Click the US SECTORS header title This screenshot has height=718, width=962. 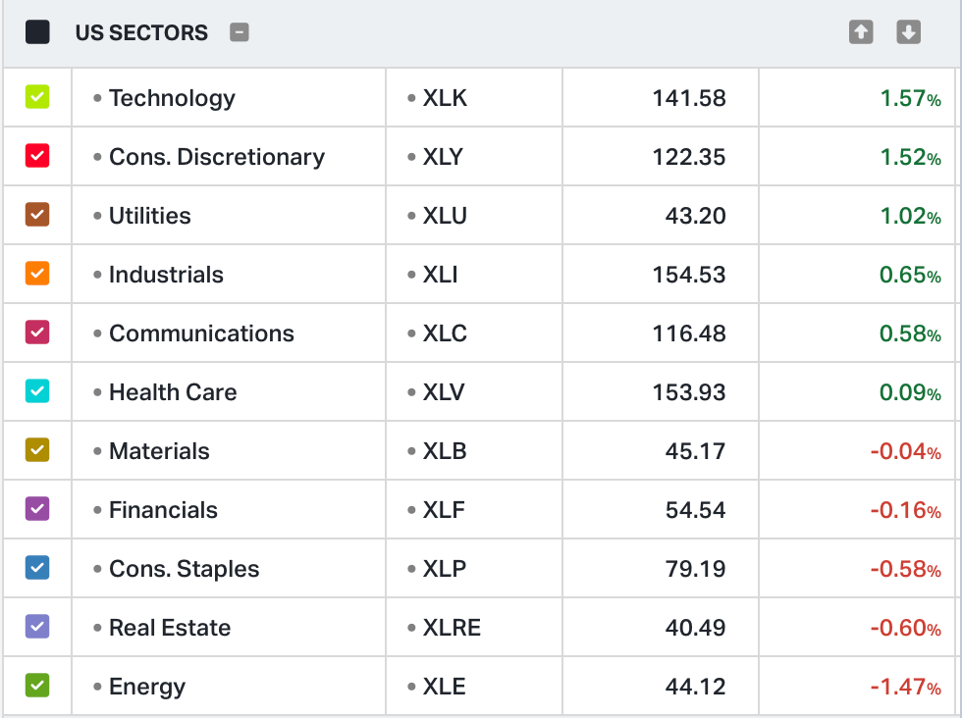coord(141,32)
